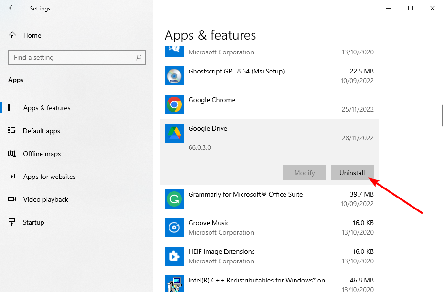
Task: Click the Modify button for Google Drive
Action: point(305,173)
